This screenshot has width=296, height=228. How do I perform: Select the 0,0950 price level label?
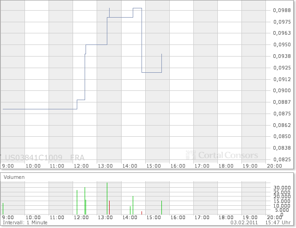pos(282,44)
